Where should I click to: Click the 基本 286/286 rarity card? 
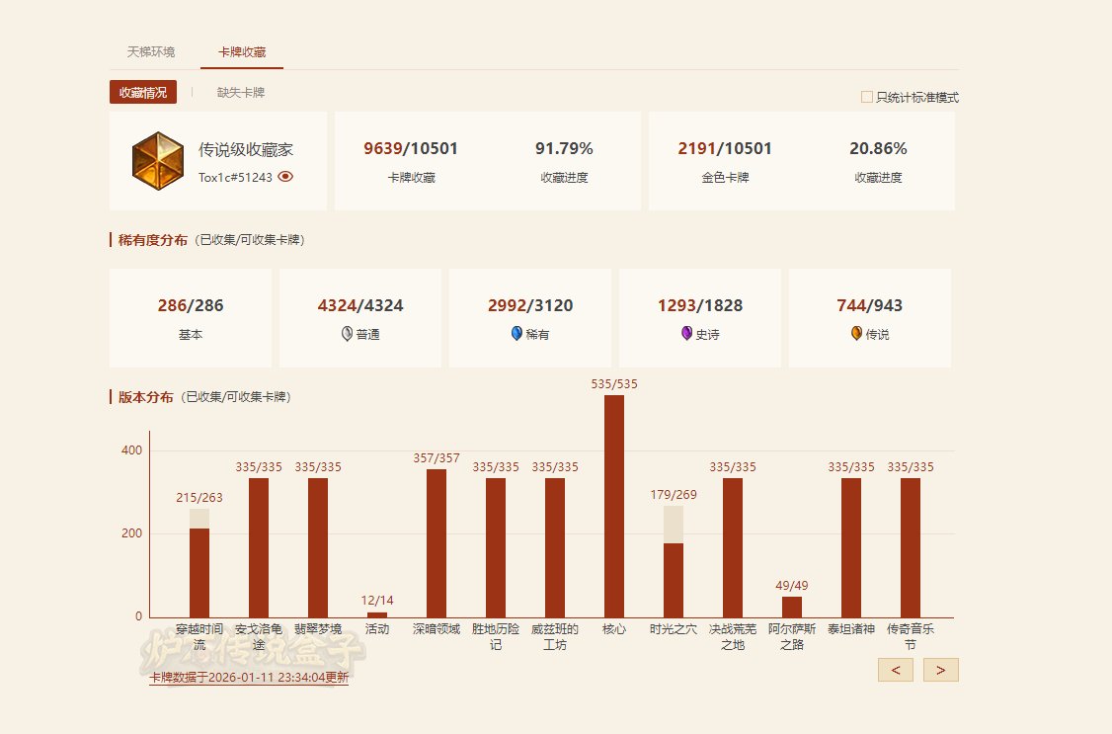click(x=191, y=318)
